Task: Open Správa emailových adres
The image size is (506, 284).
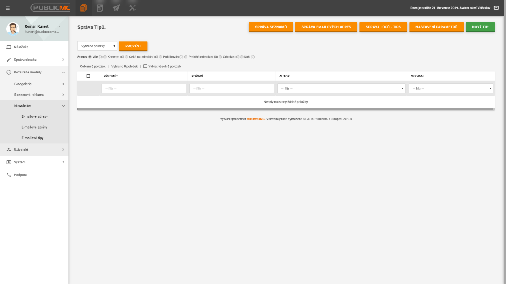Action: pos(326,27)
